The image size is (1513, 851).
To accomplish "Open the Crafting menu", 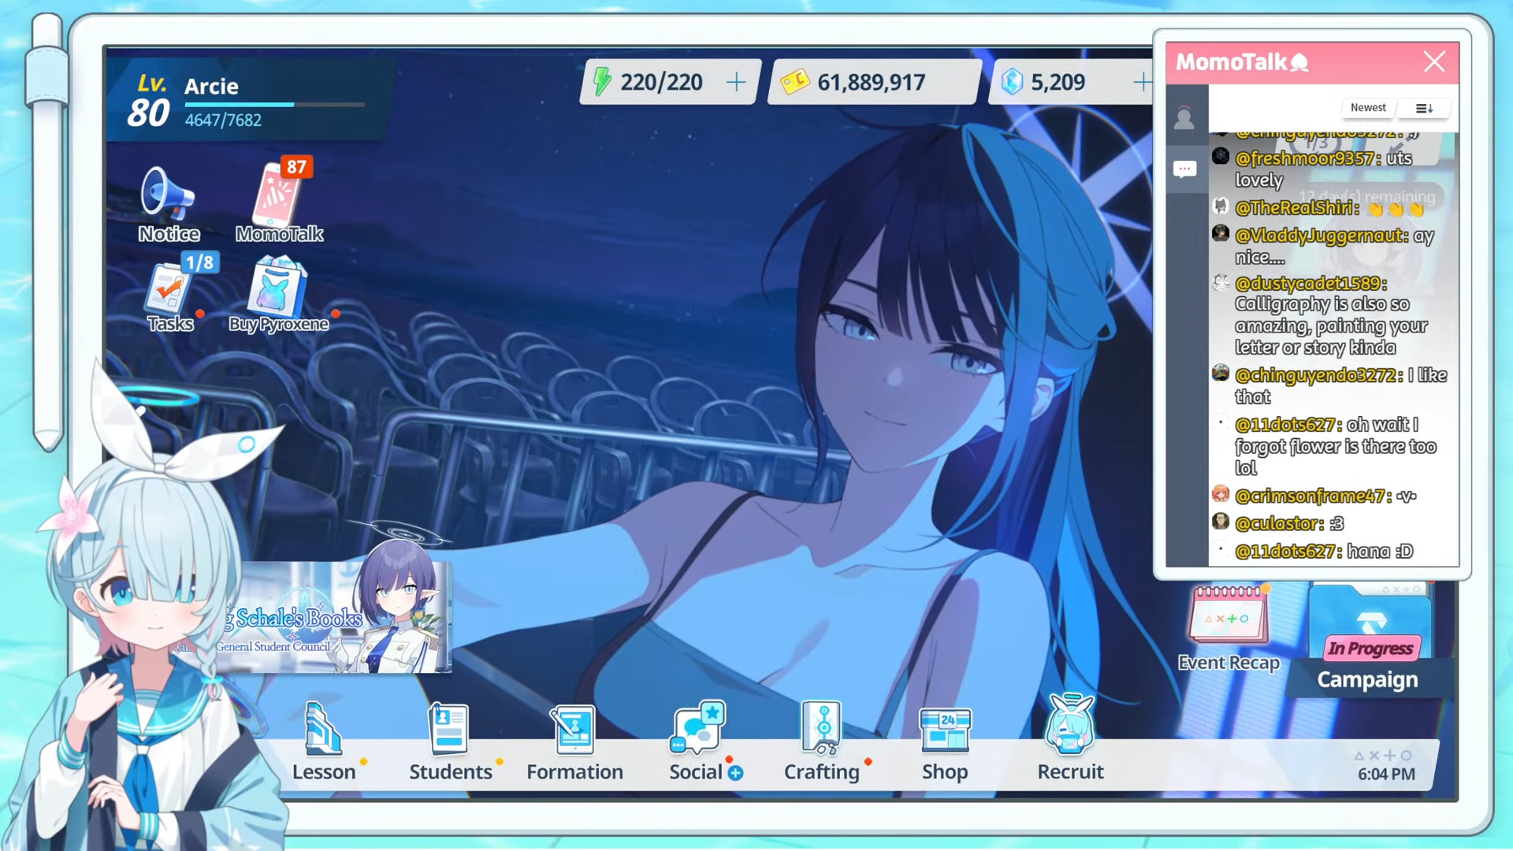I will [821, 742].
